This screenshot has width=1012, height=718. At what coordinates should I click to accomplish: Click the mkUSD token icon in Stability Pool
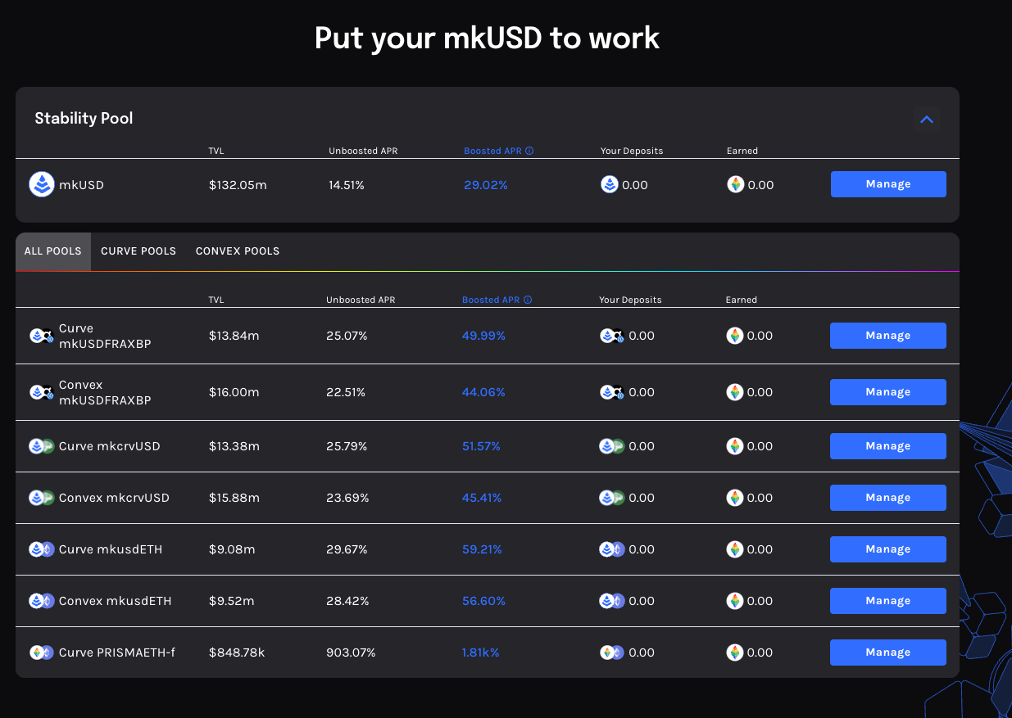42,185
